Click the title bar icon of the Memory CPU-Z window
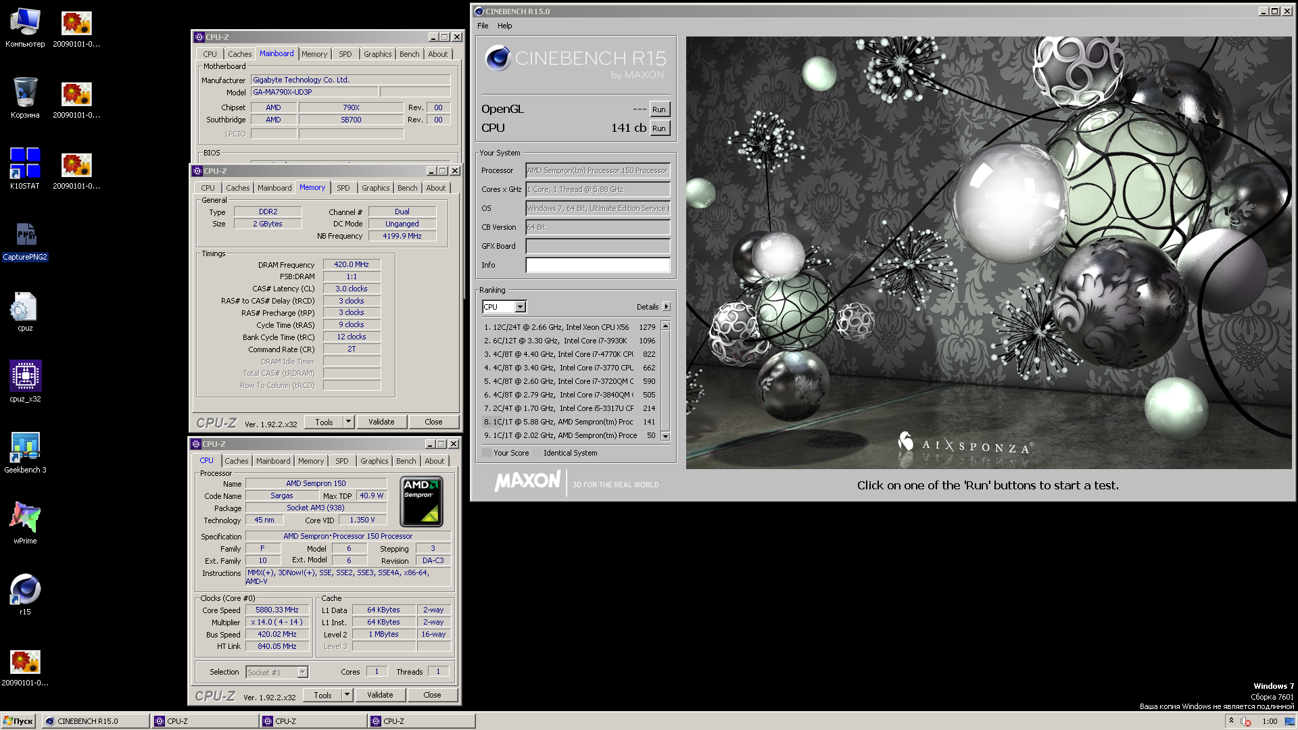1298x730 pixels. pyautogui.click(x=197, y=171)
